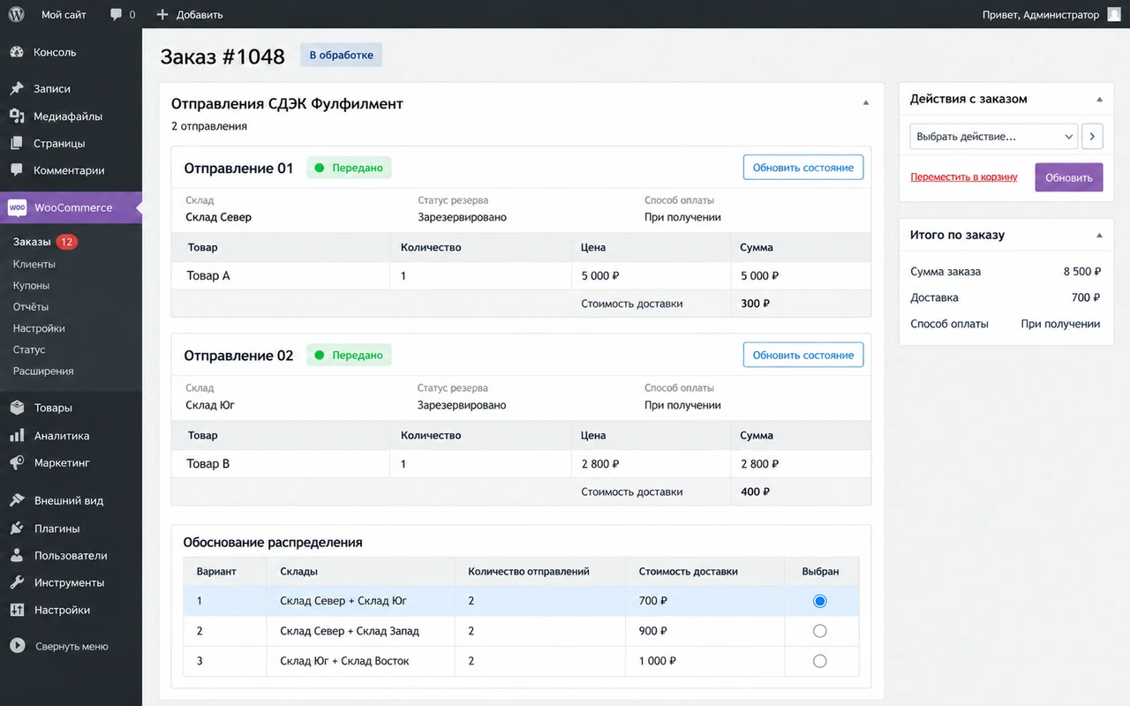Click the Медиафайлы icon

click(17, 116)
